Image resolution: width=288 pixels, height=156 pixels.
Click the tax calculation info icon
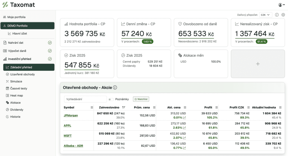(277, 15)
